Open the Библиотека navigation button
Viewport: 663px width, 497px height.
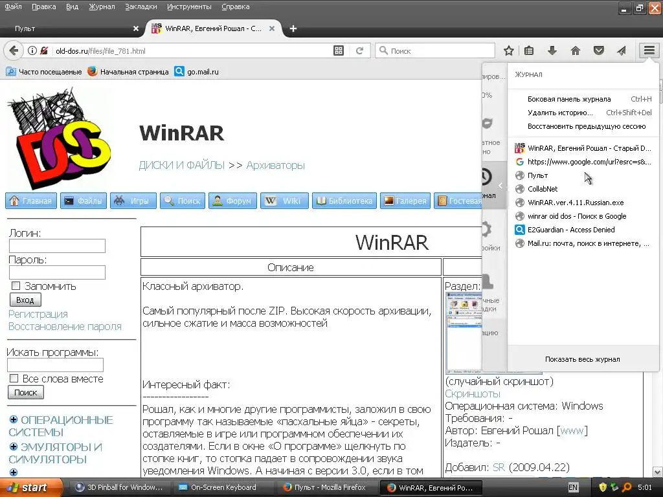(344, 201)
